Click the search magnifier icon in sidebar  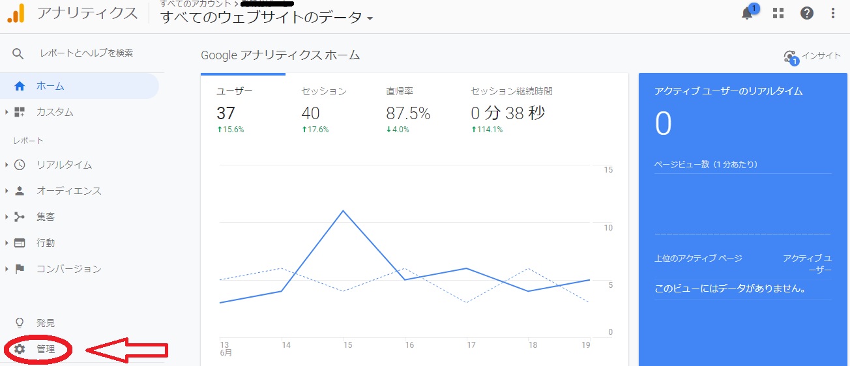point(18,53)
